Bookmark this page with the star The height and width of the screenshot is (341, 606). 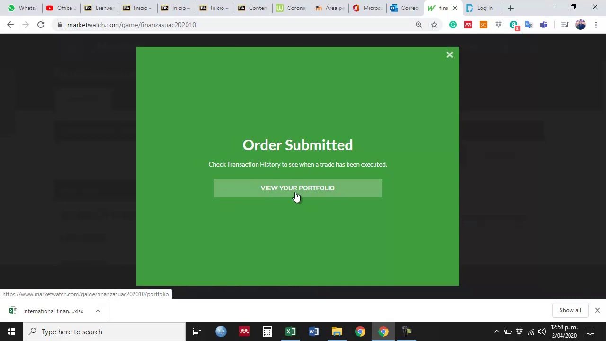[434, 25]
